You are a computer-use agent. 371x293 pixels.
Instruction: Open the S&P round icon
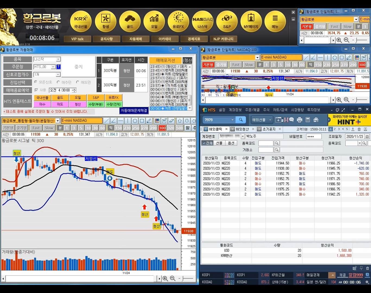[227, 22]
